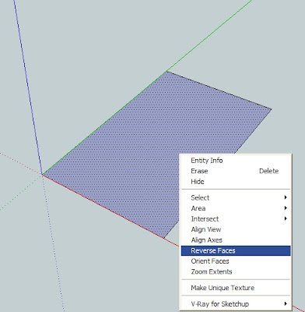Image resolution: width=305 pixels, height=312 pixels.
Task: Open Entity Info from context menu
Action: click(x=236, y=161)
